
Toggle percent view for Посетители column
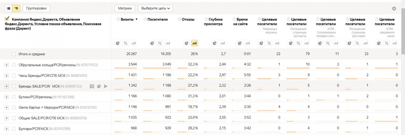[x=160, y=43]
